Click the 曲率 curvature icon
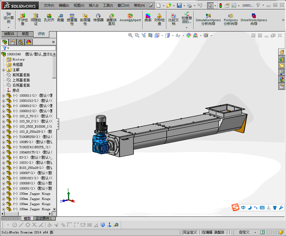 pos(148,18)
